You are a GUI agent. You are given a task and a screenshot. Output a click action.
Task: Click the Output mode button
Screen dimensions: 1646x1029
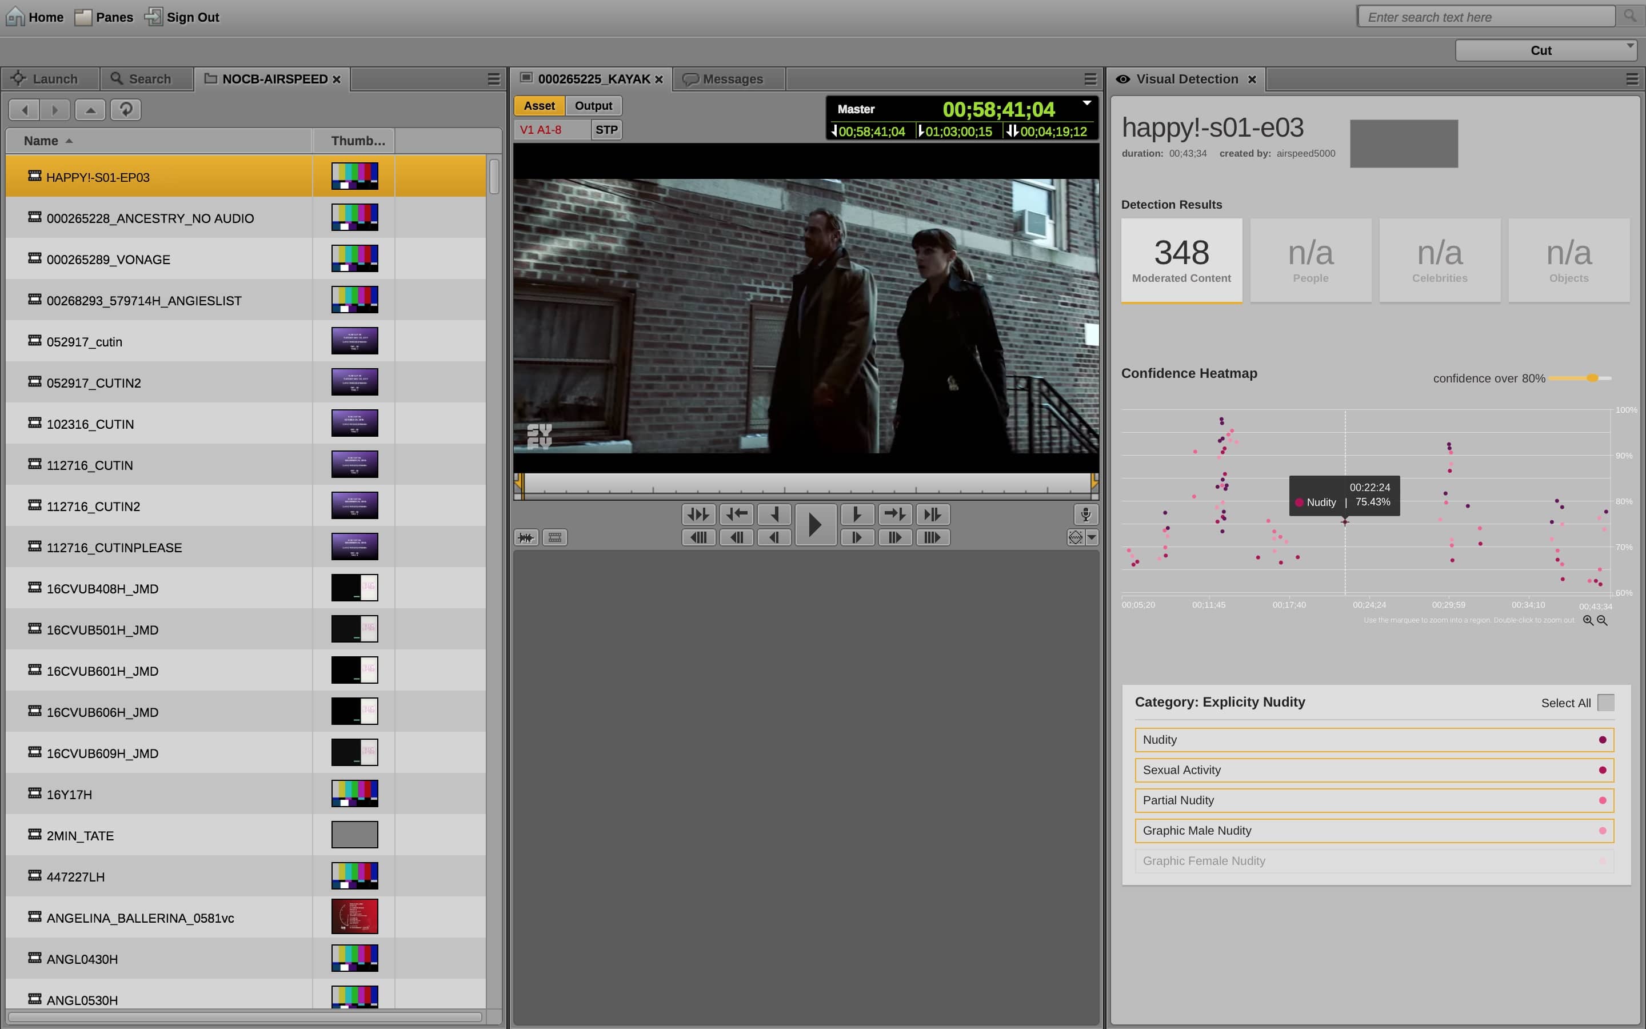593,106
